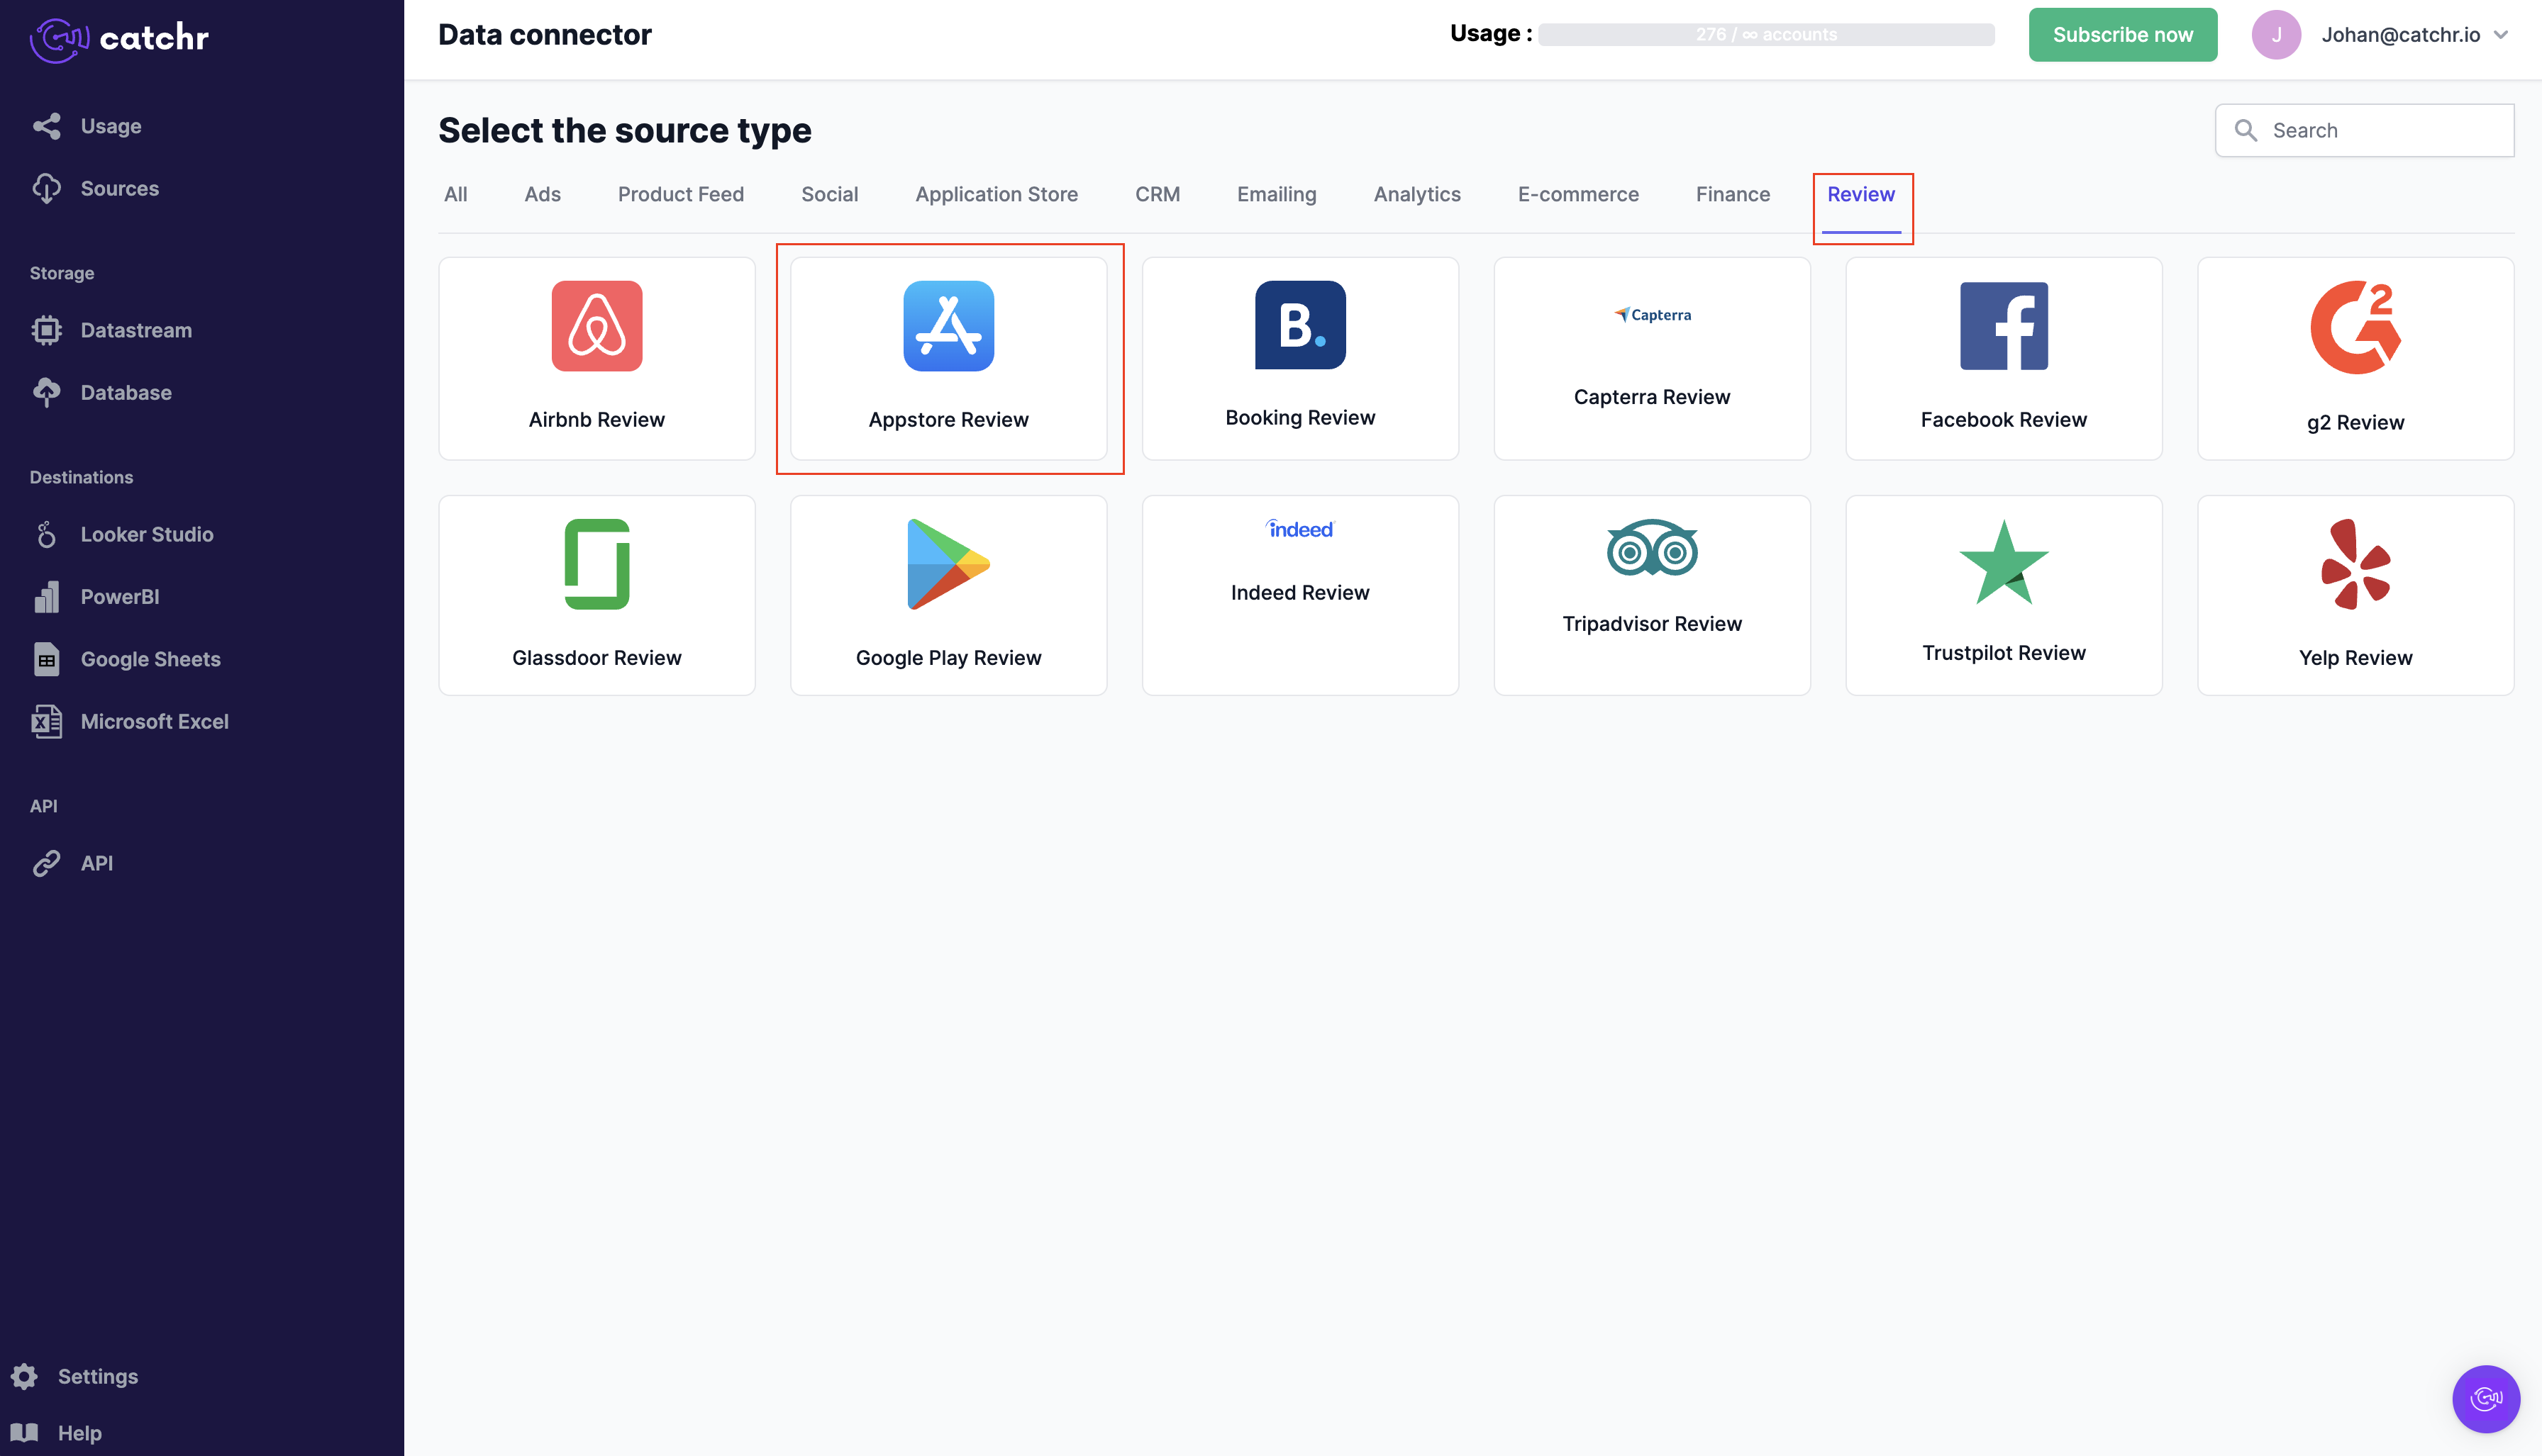Open Sources in the sidebar

tap(120, 188)
